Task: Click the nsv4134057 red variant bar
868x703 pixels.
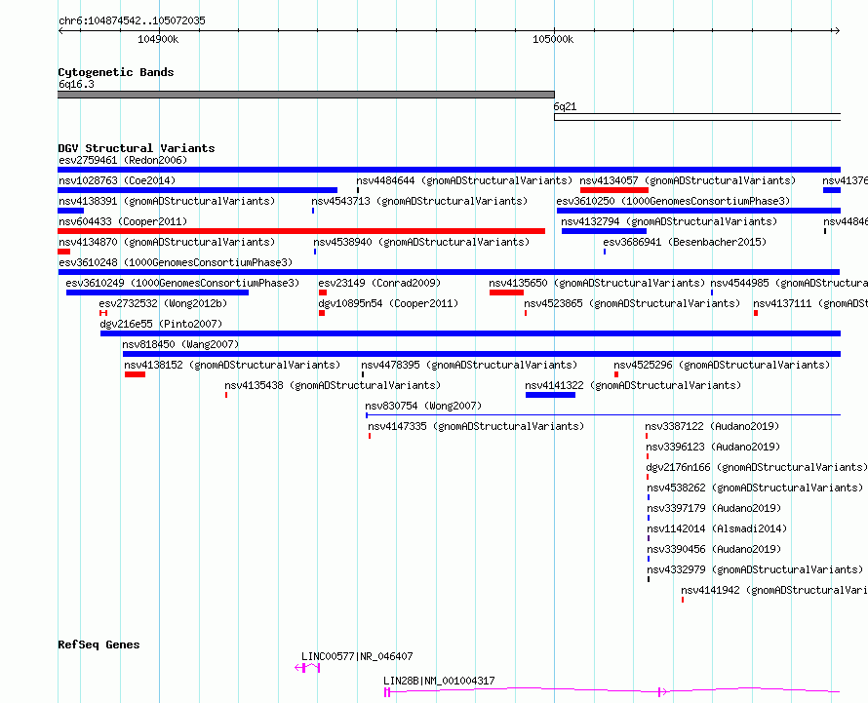Action: tap(613, 190)
